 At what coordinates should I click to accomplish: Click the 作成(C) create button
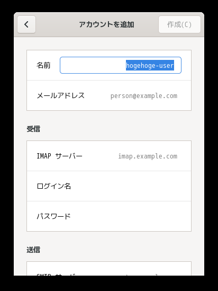click(179, 24)
